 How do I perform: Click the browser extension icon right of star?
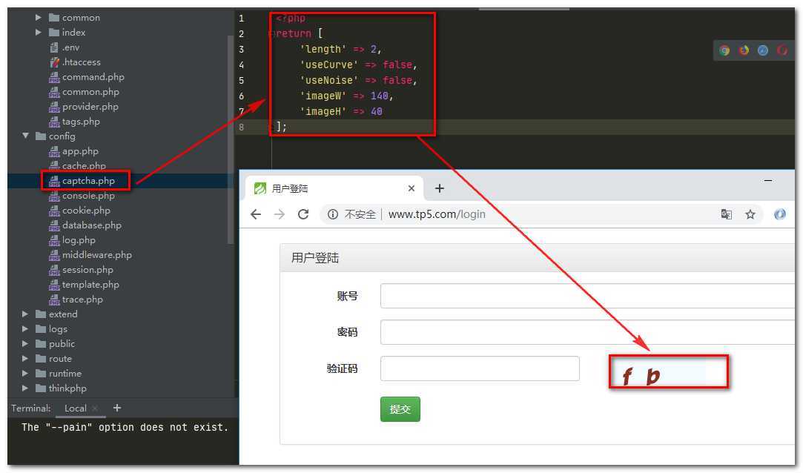coord(779,214)
